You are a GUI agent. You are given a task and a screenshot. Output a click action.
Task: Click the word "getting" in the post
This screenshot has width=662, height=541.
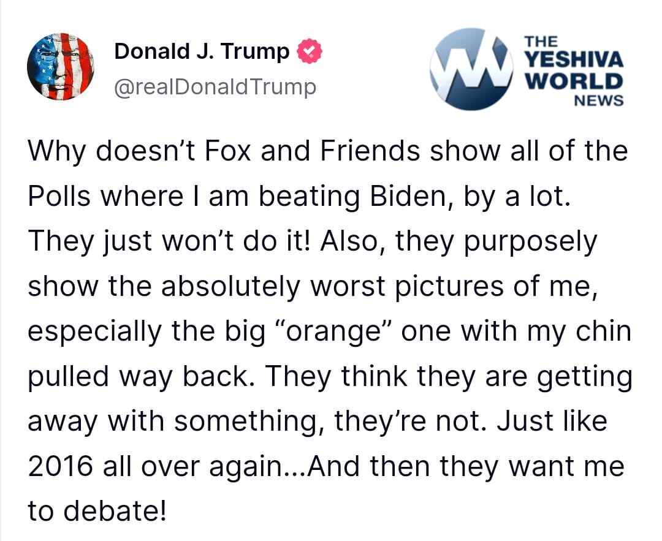(584, 377)
